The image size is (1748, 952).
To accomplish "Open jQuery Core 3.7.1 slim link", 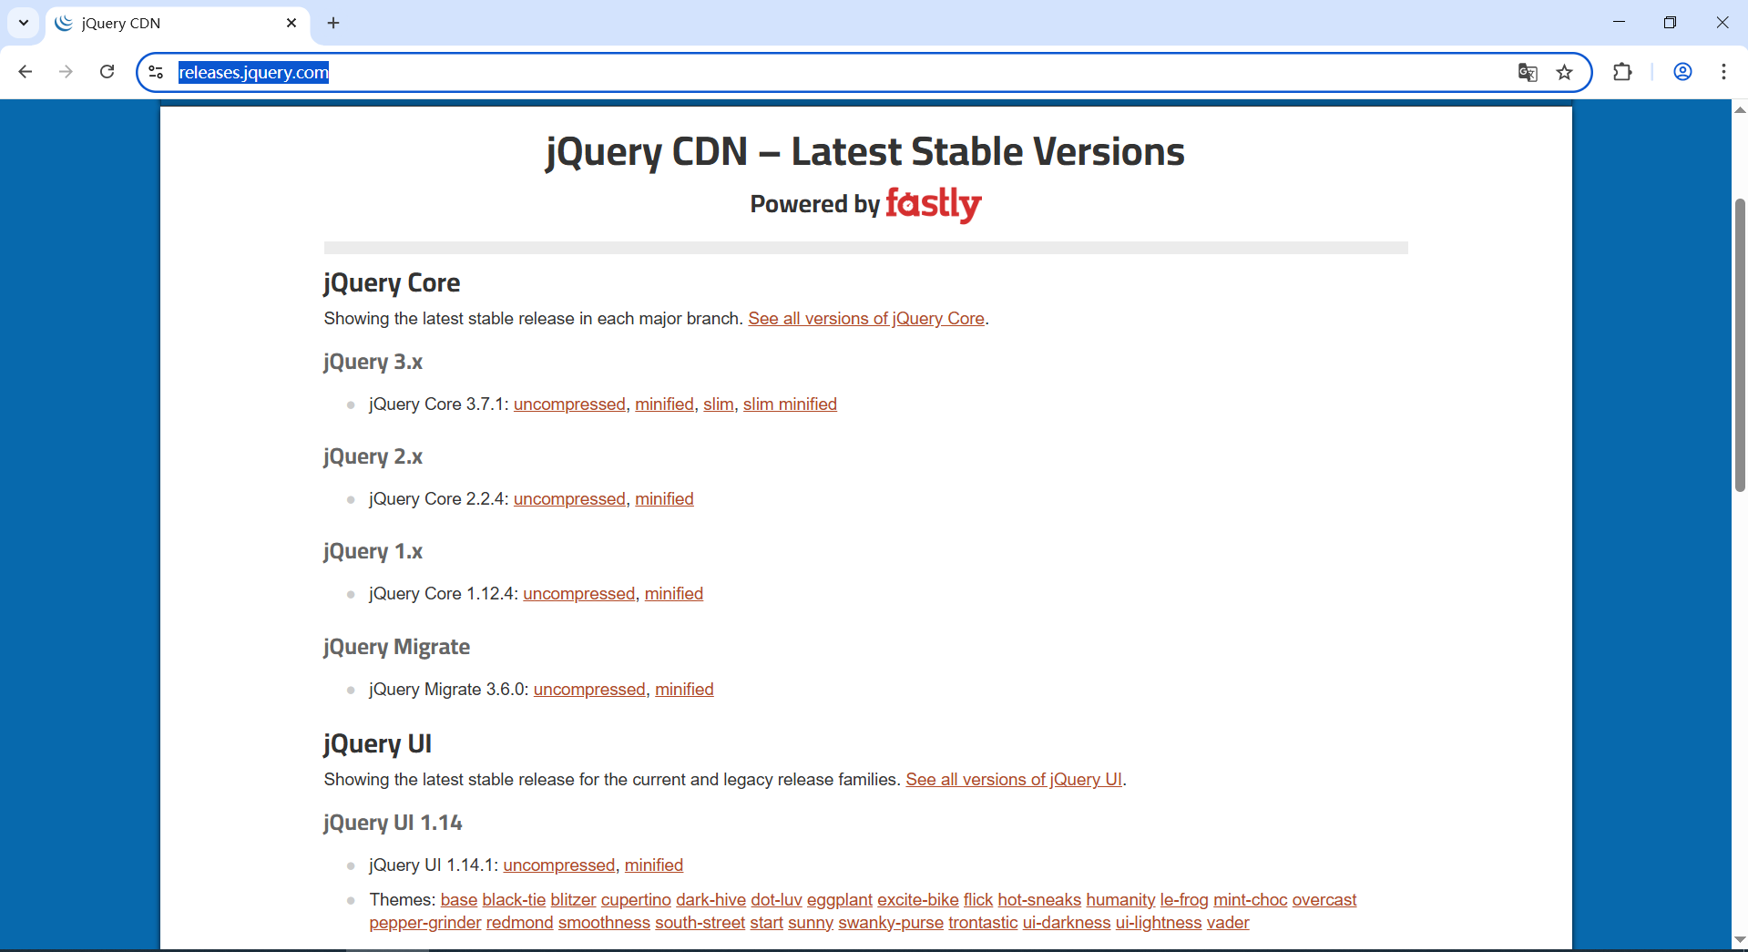I will point(719,404).
